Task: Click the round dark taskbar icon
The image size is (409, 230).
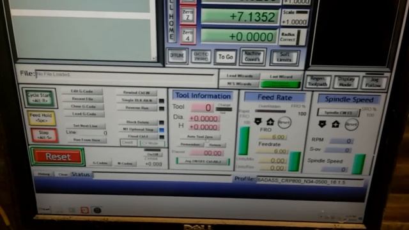Action: 97,210
